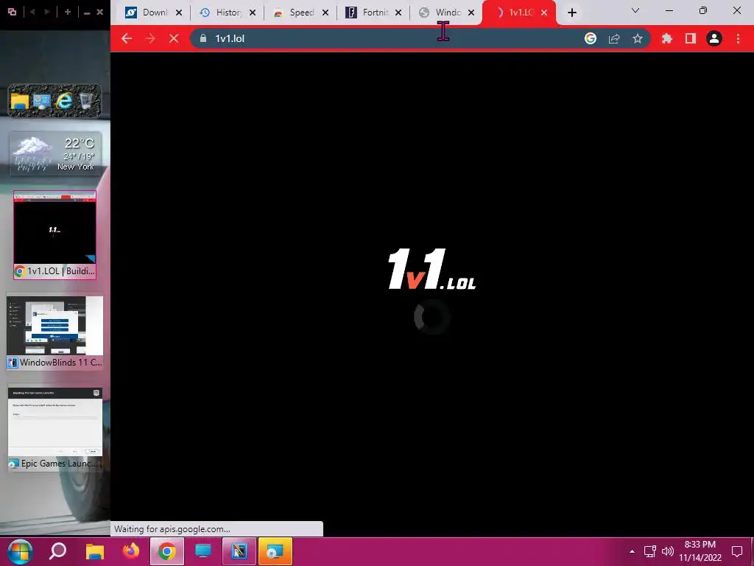Click the browser back arrow
The image size is (754, 566).
click(127, 38)
